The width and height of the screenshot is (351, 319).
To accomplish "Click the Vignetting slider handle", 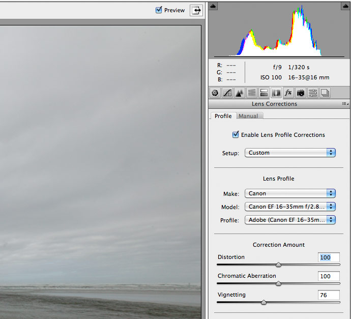I will click(x=264, y=302).
